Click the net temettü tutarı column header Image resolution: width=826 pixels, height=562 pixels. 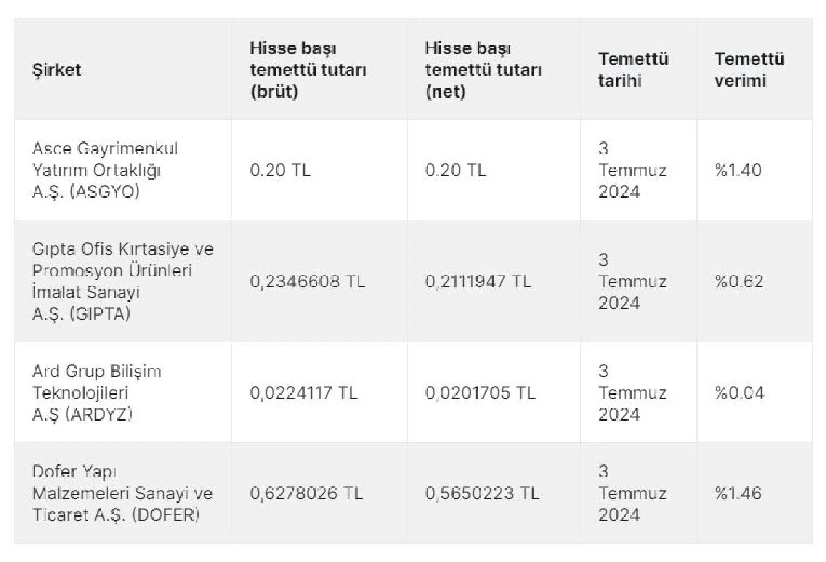click(x=483, y=70)
